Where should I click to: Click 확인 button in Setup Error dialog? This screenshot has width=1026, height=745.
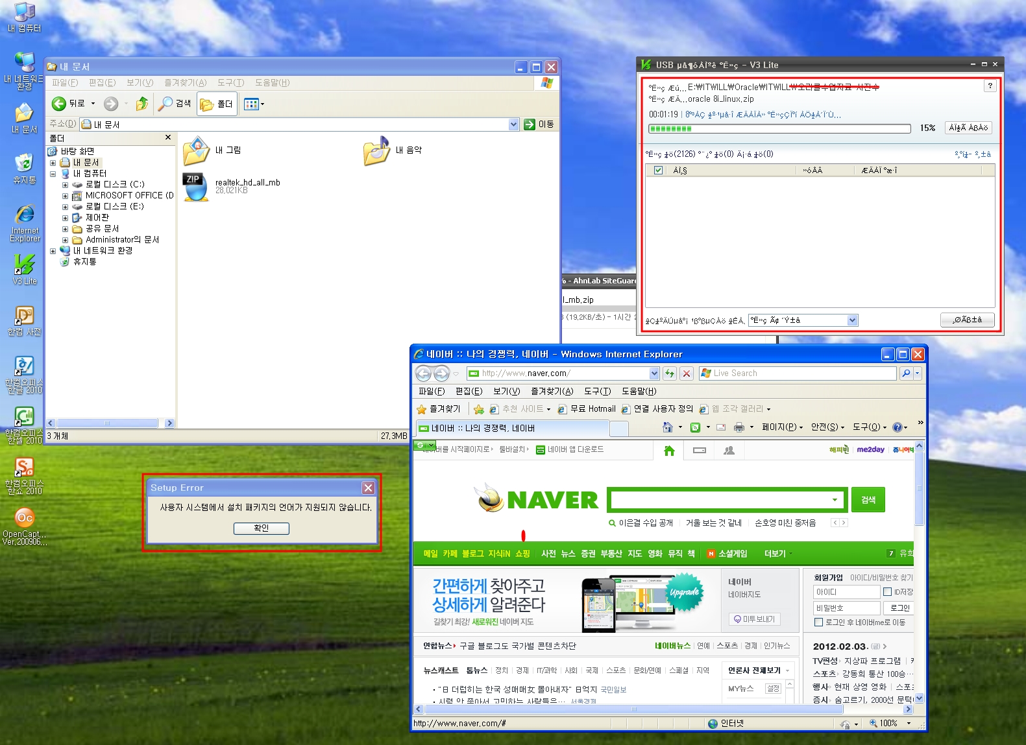(x=262, y=528)
